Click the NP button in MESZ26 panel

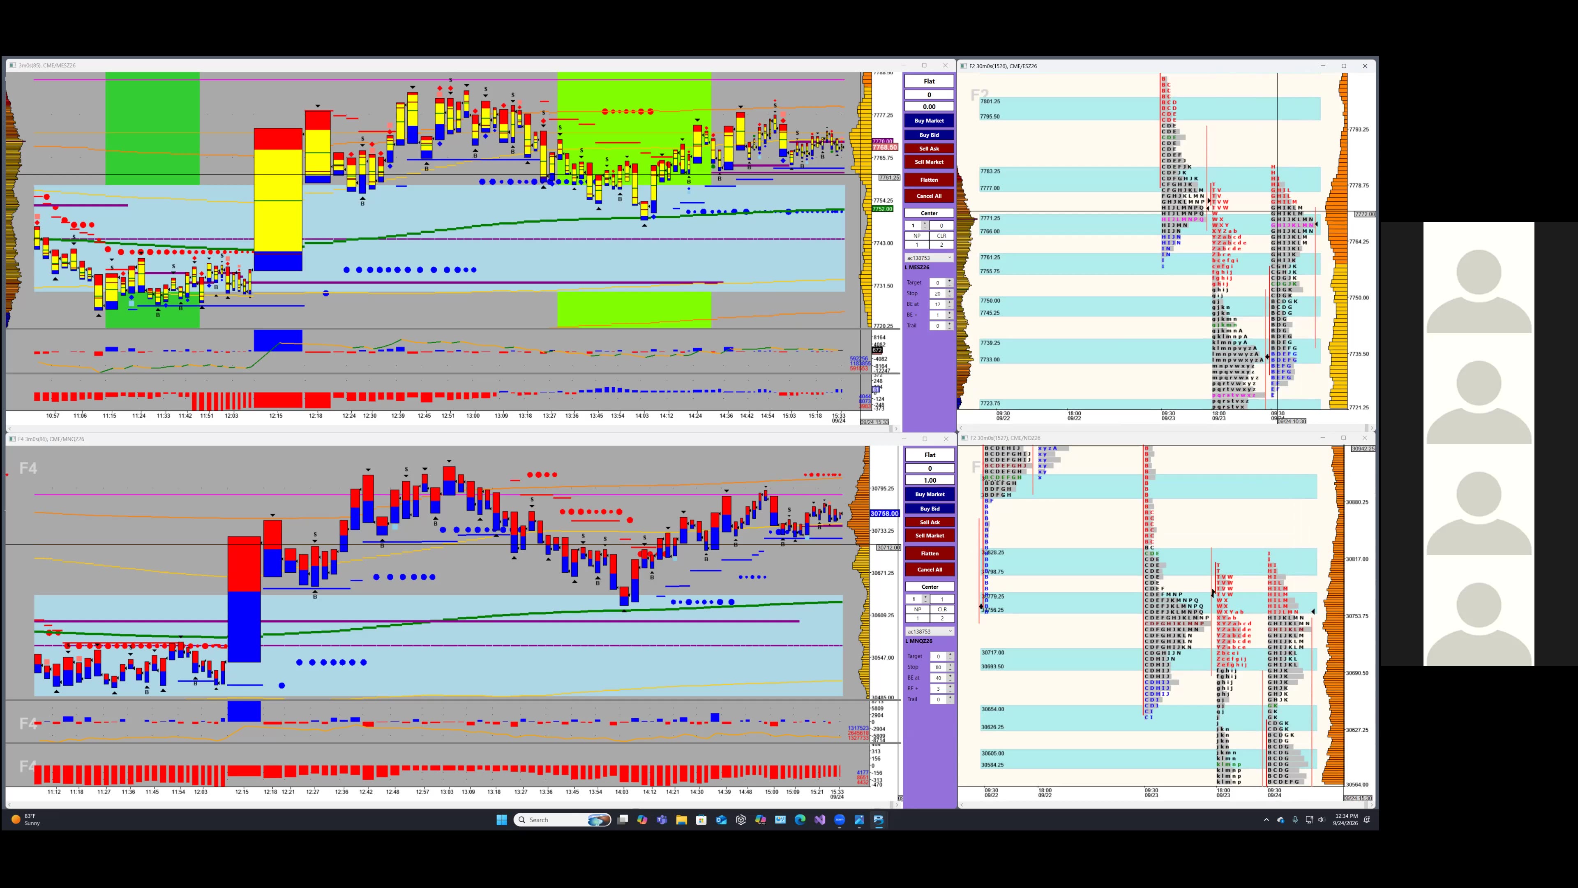click(917, 236)
